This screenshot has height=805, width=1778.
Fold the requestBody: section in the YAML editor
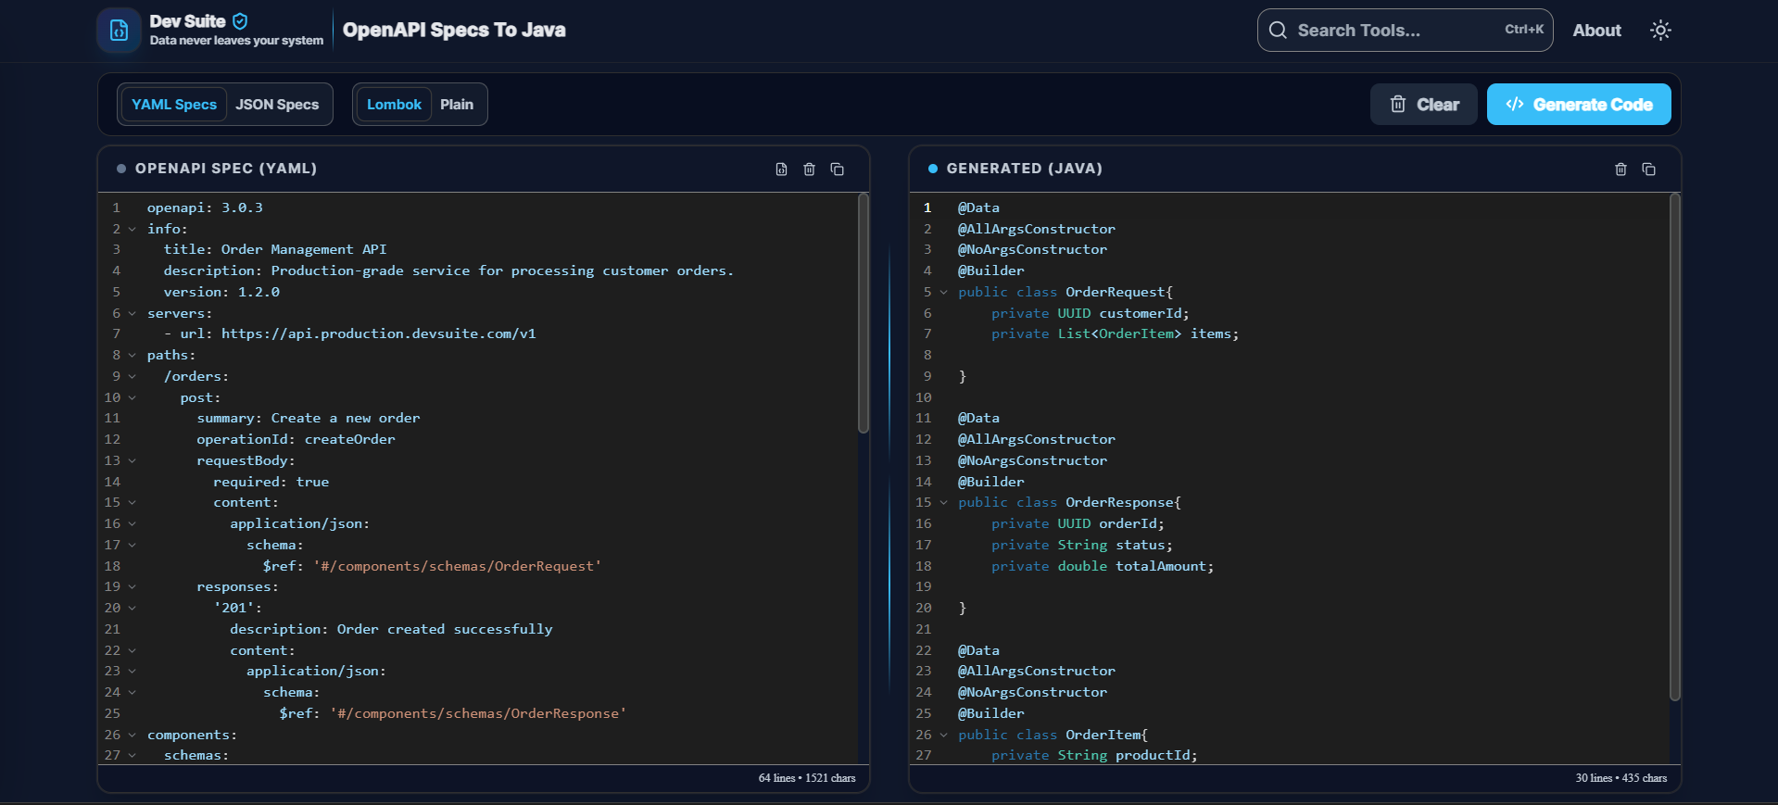(132, 461)
